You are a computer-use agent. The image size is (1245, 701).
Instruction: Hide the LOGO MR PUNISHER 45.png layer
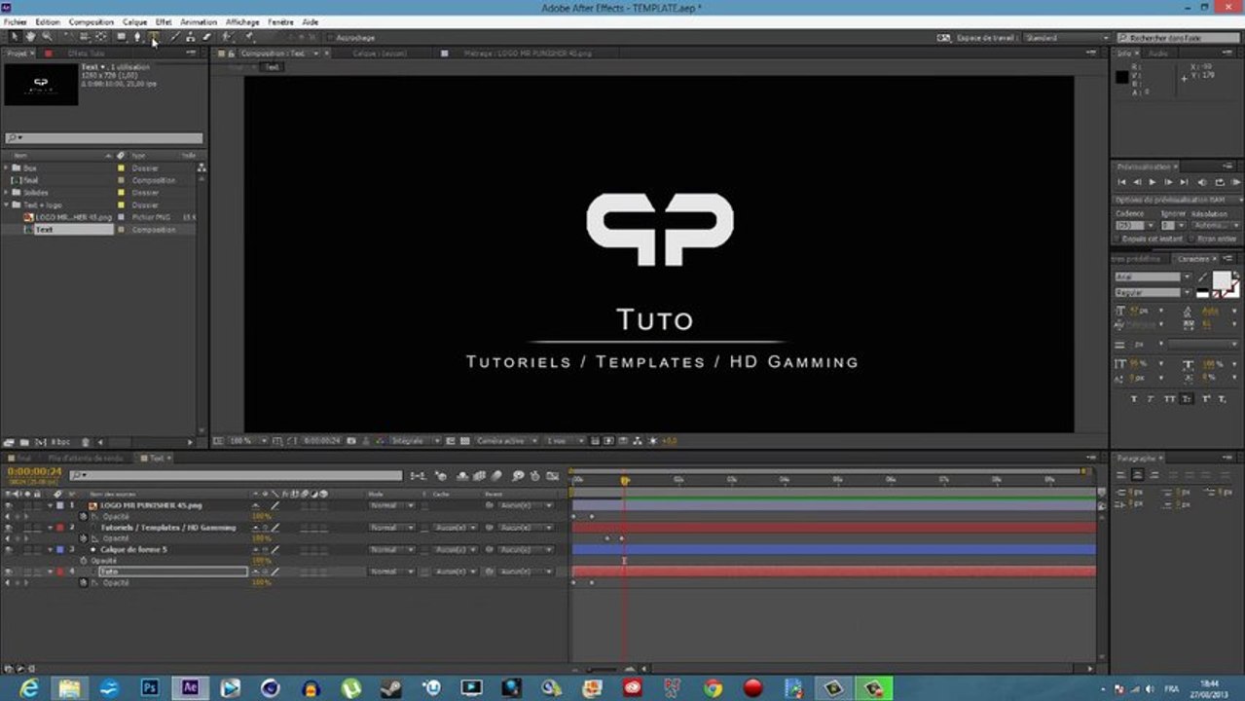(8, 506)
